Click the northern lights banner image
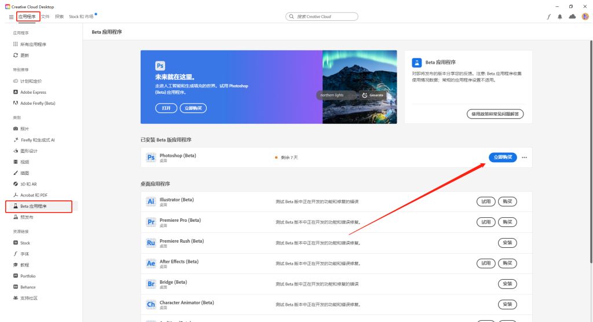This screenshot has width=593, height=322. (360, 87)
